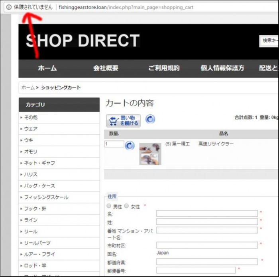Viewport: 279px width, 277px height.
Task: Click the quantity update refresh icon
Action: coord(130,145)
